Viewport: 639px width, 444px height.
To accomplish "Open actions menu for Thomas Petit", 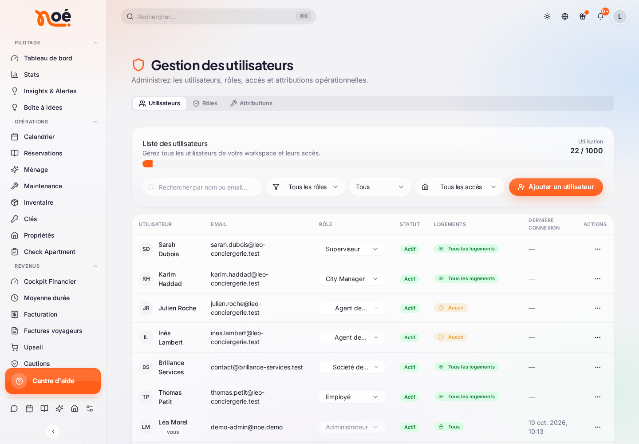I will (598, 397).
